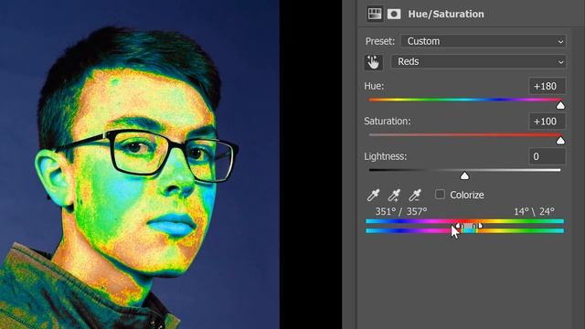Click the Preset: label
Screen dimensions: 585x329
(380, 41)
